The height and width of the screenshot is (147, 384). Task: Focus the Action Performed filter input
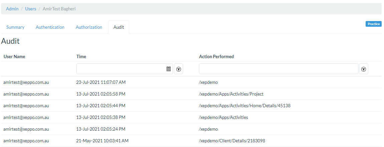[278, 69]
